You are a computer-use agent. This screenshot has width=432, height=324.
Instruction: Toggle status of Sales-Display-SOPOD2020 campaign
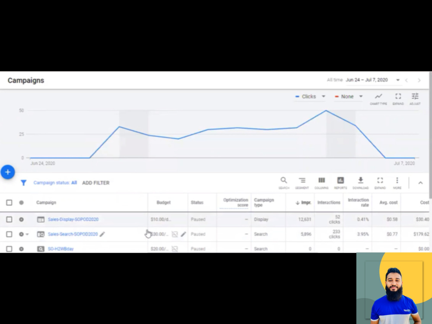(x=21, y=219)
